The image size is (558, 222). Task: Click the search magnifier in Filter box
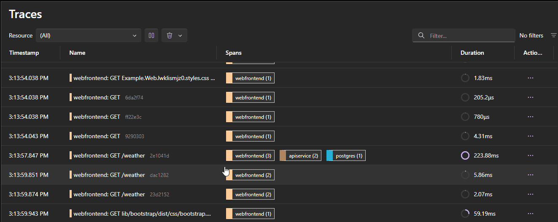tap(421, 35)
